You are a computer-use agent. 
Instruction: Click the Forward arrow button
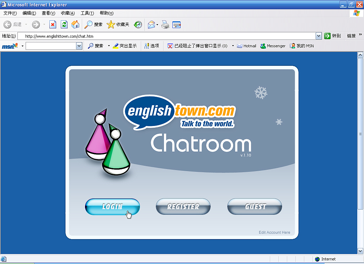[x=36, y=25]
